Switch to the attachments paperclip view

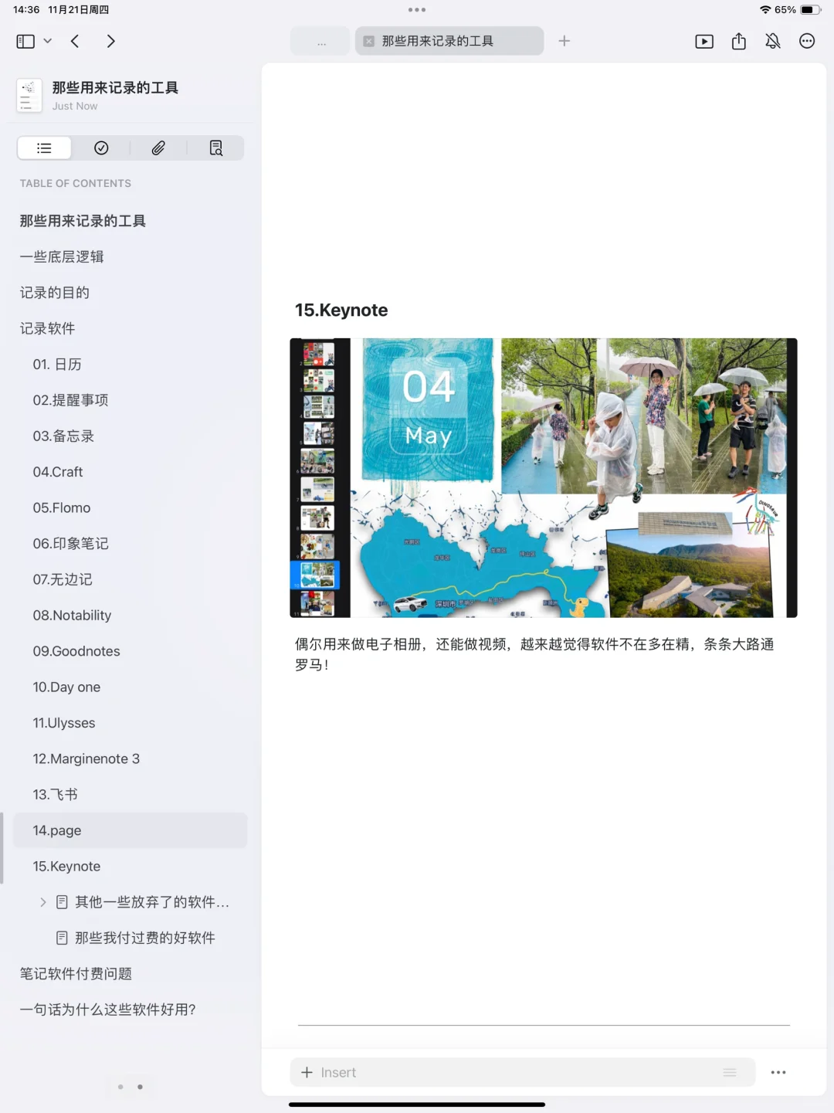pyautogui.click(x=158, y=148)
